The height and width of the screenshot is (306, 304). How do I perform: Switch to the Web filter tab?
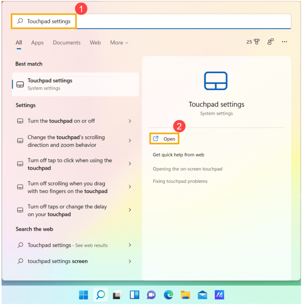coord(95,43)
